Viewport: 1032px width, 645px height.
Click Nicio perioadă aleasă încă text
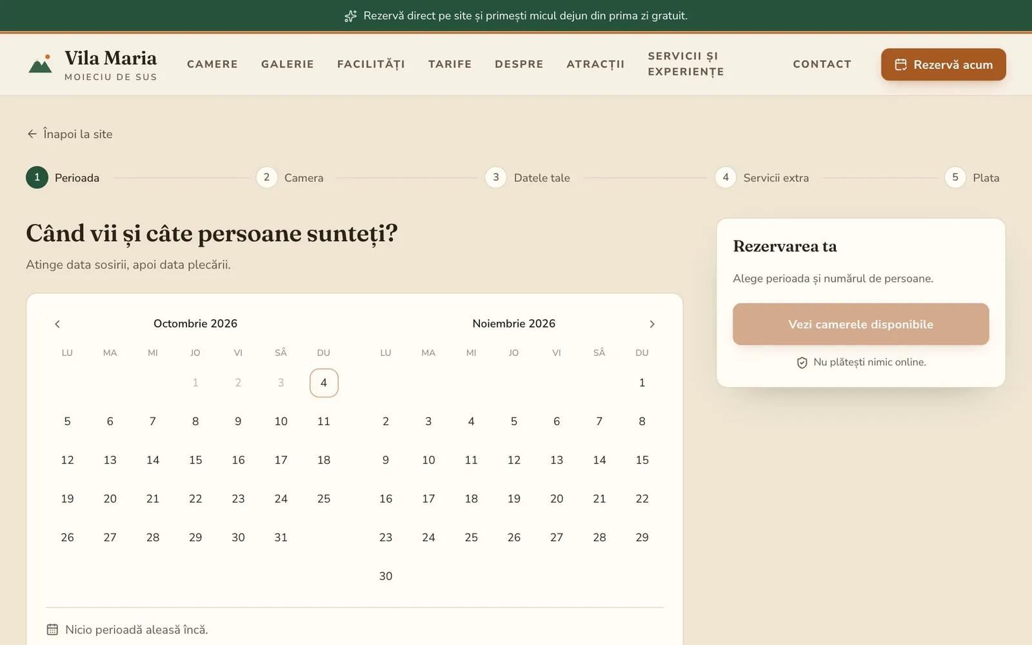(x=137, y=630)
